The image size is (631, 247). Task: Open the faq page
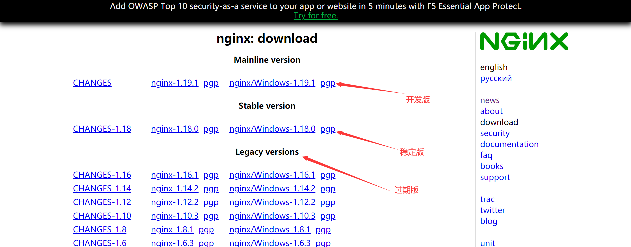click(x=486, y=155)
